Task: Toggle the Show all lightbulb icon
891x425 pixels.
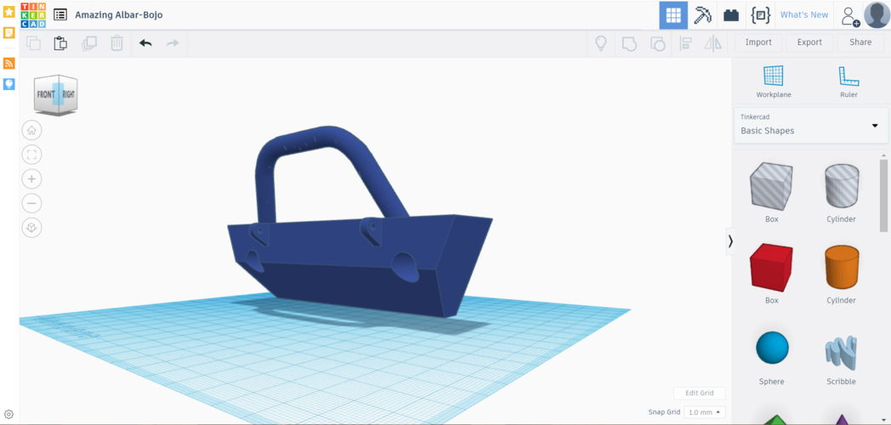Action: (600, 43)
